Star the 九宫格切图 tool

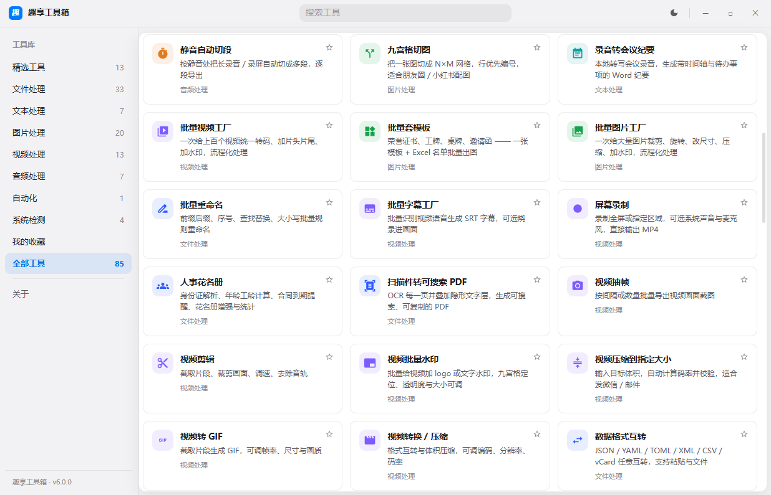(x=537, y=47)
